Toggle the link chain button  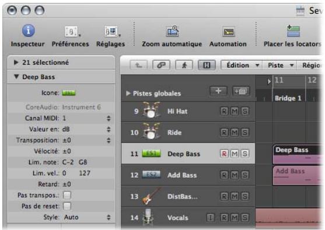(x=161, y=65)
